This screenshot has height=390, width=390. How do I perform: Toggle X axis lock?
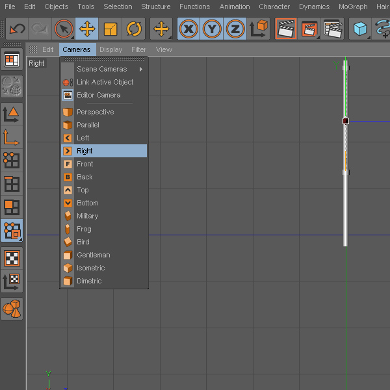tap(188, 29)
